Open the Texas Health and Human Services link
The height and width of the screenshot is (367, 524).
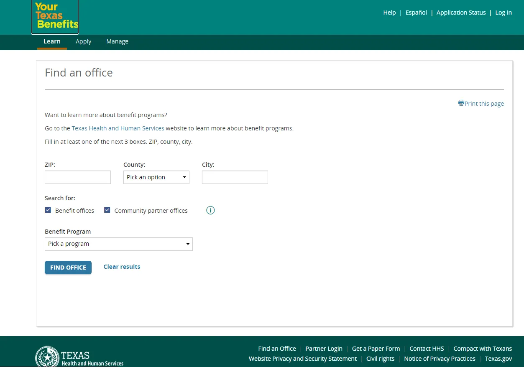tap(118, 128)
